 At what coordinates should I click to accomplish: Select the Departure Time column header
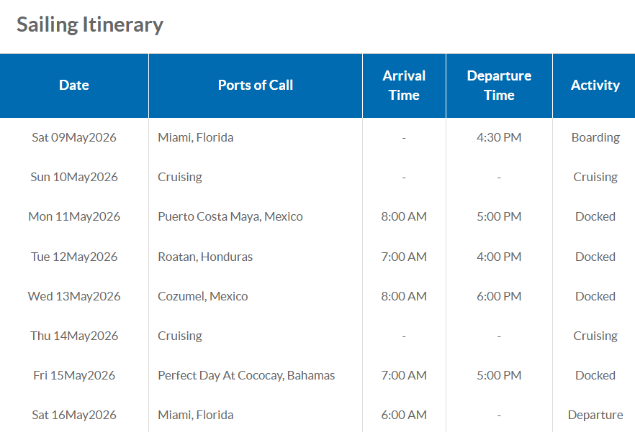(499, 85)
